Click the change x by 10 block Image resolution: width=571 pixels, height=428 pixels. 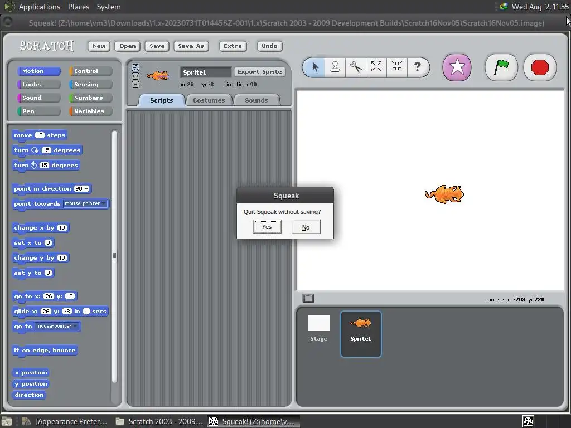(41, 228)
